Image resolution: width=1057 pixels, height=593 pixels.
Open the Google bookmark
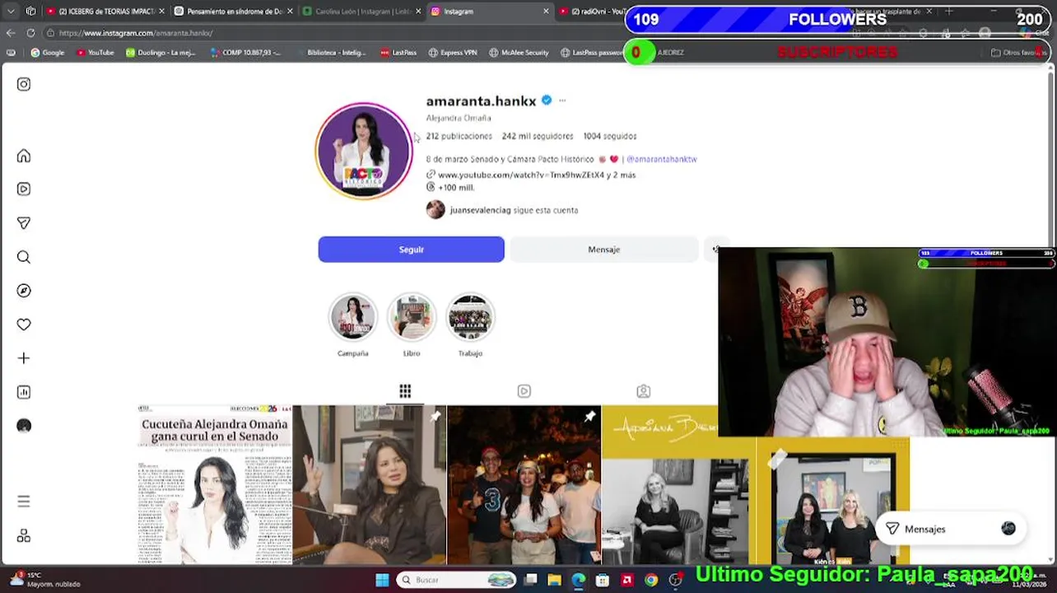(47, 53)
